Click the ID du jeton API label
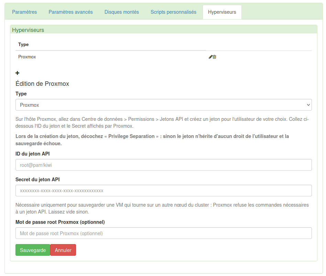The height and width of the screenshot is (276, 326). [x=32, y=154]
